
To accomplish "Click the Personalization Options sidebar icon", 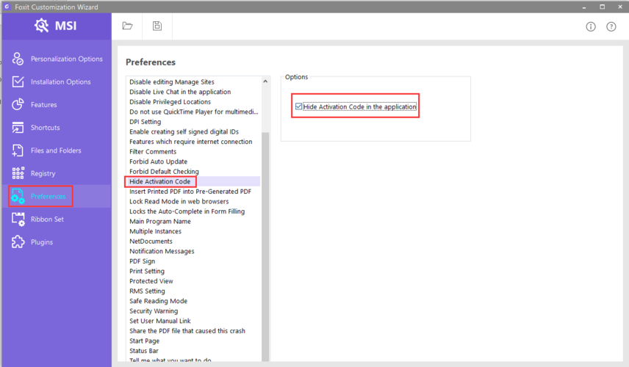I will click(18, 59).
